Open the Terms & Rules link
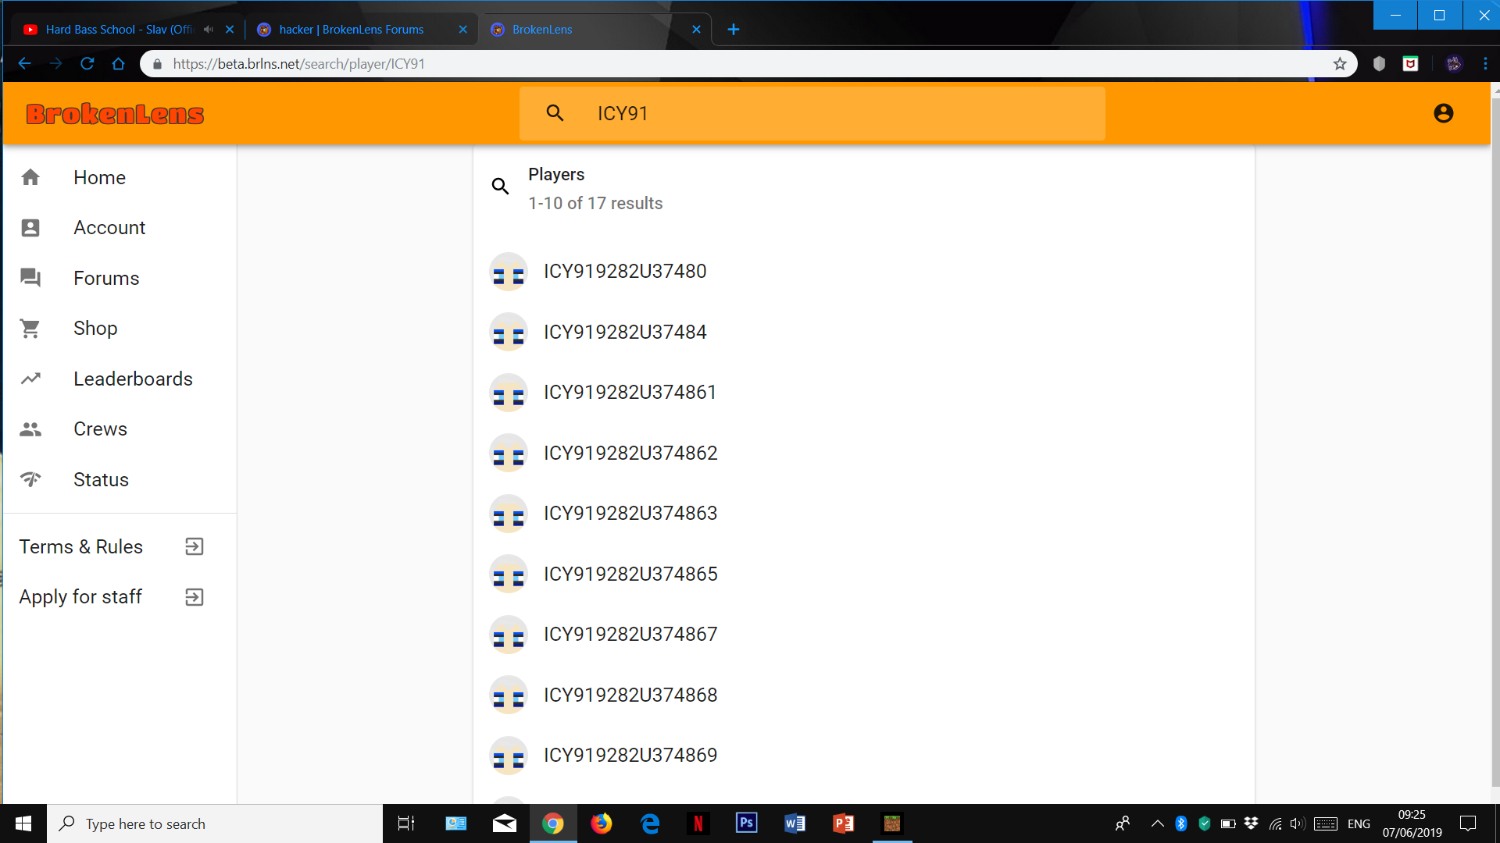The image size is (1500, 843). [120, 546]
